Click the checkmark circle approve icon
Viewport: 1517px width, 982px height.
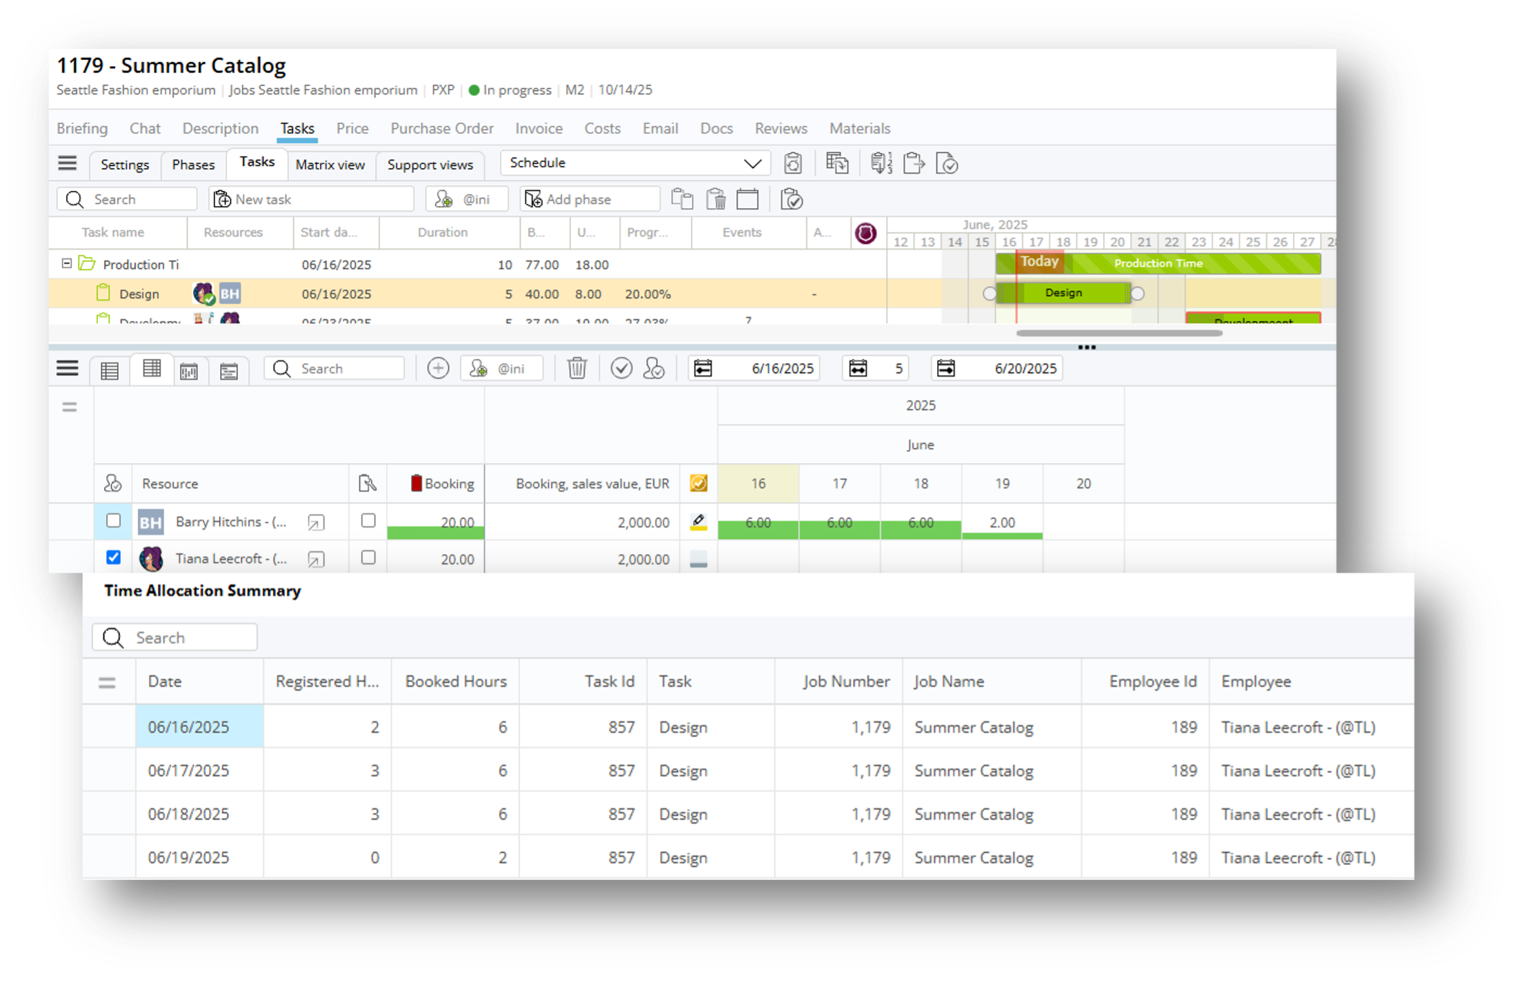tap(621, 369)
